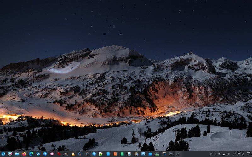Open the Wi-Fi network tray icon
Viewport: 252px width, 157px height.
(228, 154)
